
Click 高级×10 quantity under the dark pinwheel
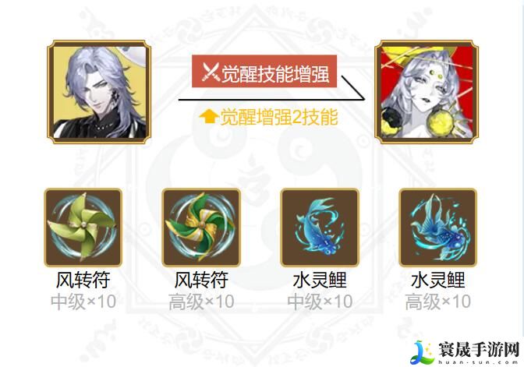(201, 302)
